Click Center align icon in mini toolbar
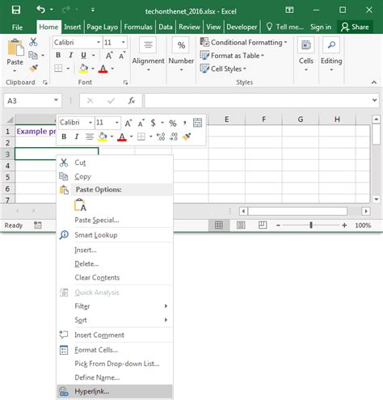Viewport: 383px width, 400px height. tap(90, 137)
